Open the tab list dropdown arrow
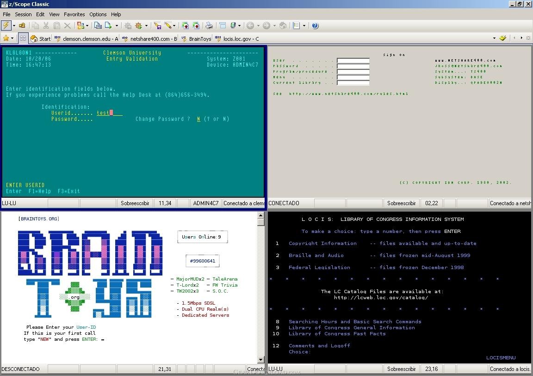533x376 pixels. (494, 38)
